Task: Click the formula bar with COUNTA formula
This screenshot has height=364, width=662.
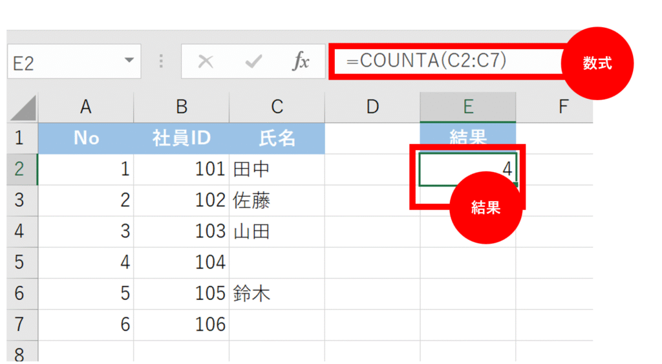Action: coord(446,61)
